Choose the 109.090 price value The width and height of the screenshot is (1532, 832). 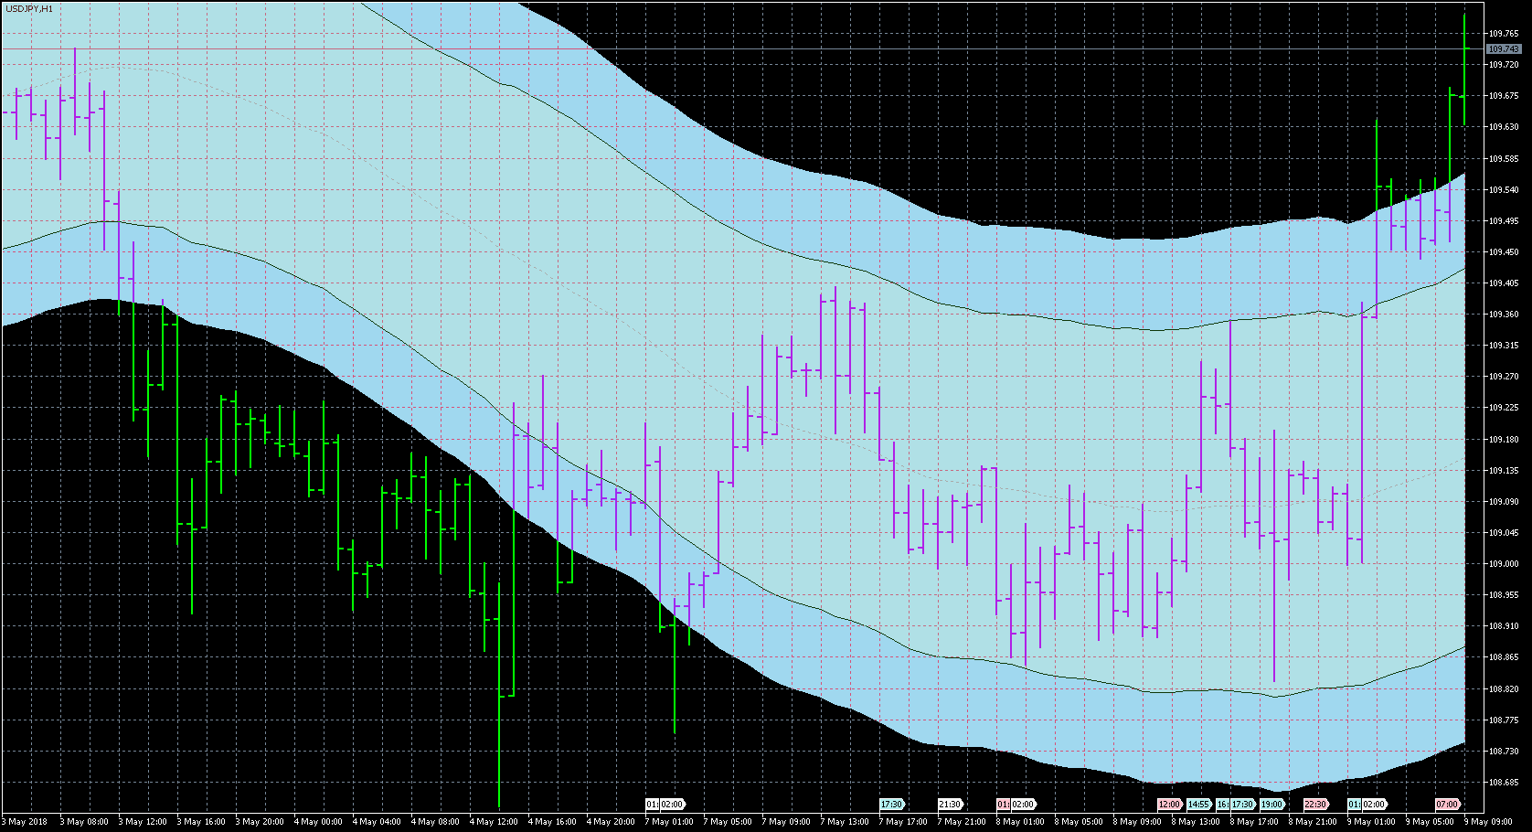(x=1504, y=501)
